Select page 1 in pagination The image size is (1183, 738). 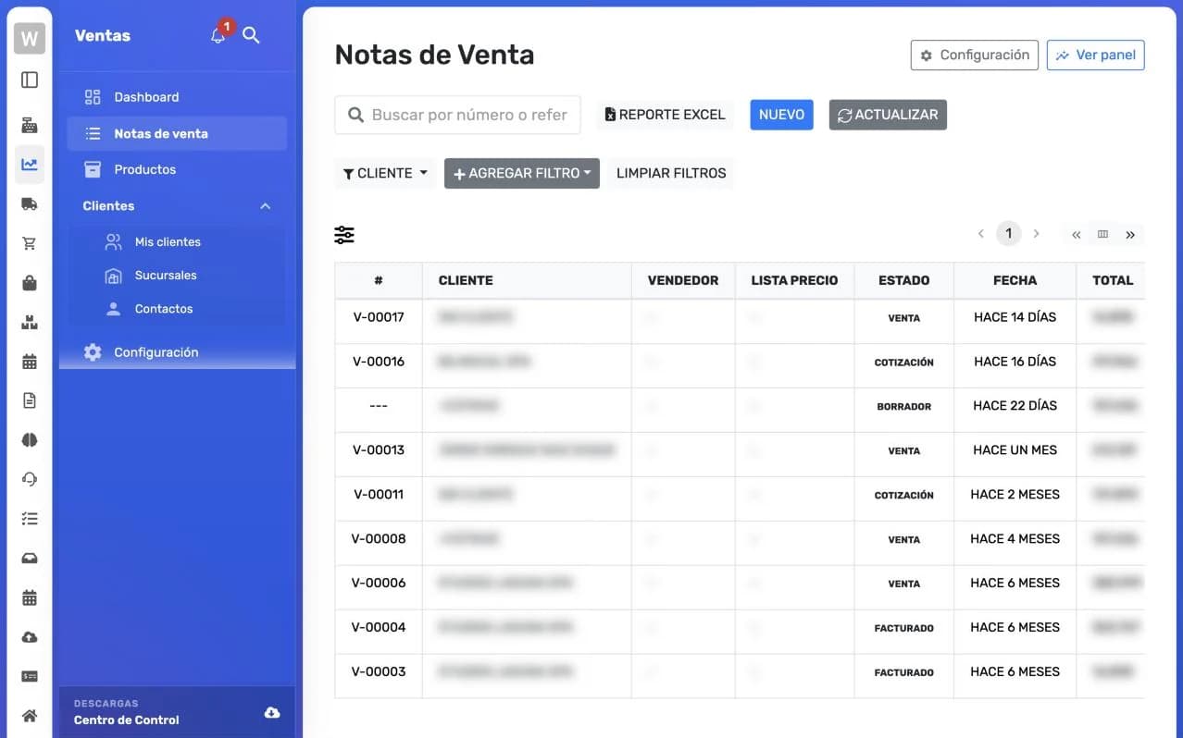(x=1009, y=234)
